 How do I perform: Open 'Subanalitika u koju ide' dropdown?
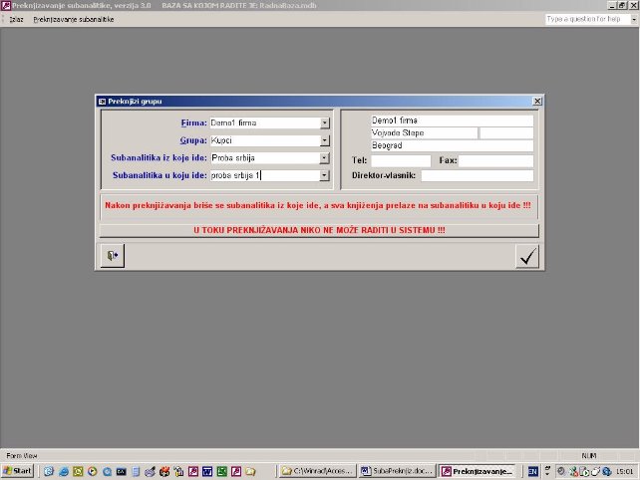point(325,175)
